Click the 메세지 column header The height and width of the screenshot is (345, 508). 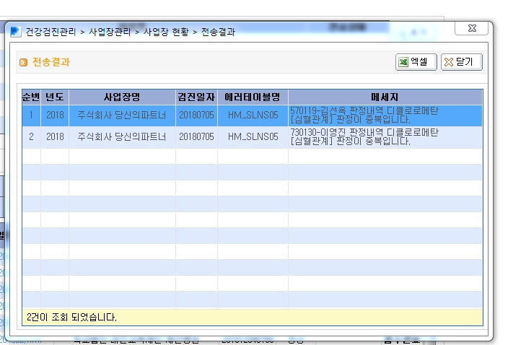point(385,97)
